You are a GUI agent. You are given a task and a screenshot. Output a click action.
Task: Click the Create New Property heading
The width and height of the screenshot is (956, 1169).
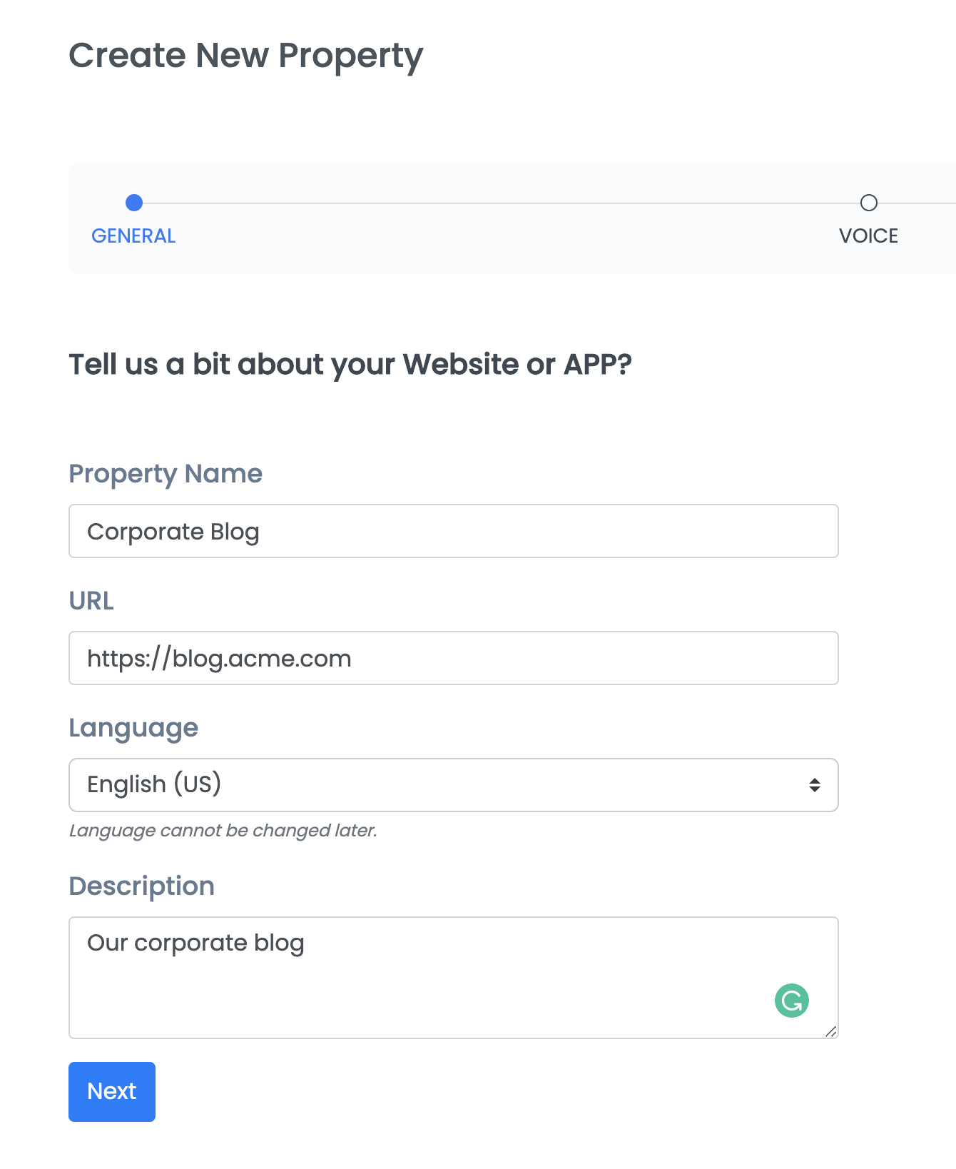pos(246,56)
